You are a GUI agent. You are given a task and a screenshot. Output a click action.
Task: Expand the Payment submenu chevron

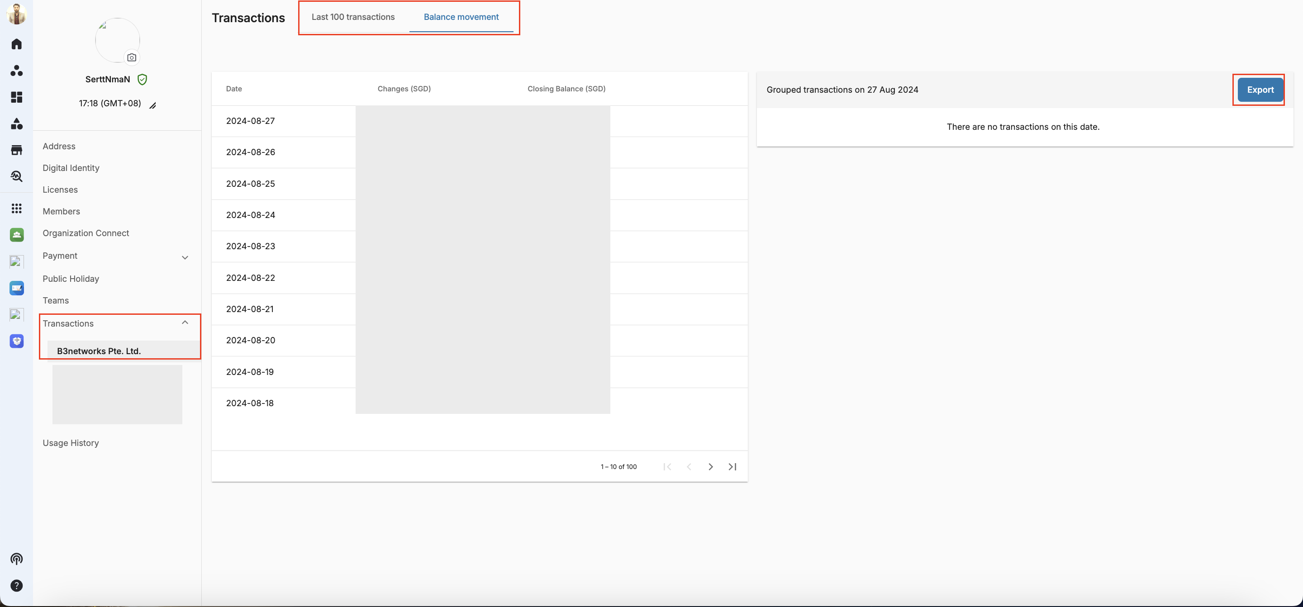coord(185,257)
